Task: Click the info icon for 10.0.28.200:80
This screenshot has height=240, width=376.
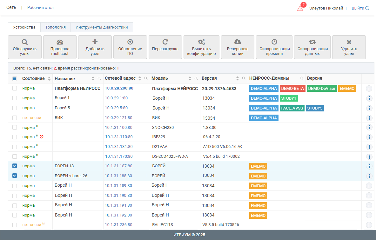Action: 369,89
